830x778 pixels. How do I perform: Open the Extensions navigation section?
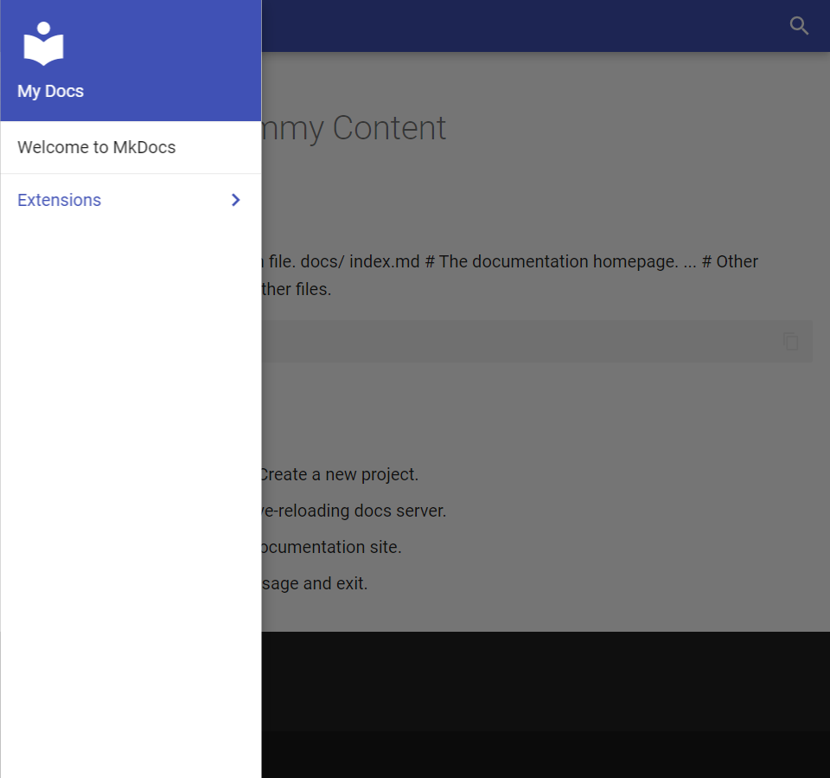point(59,200)
